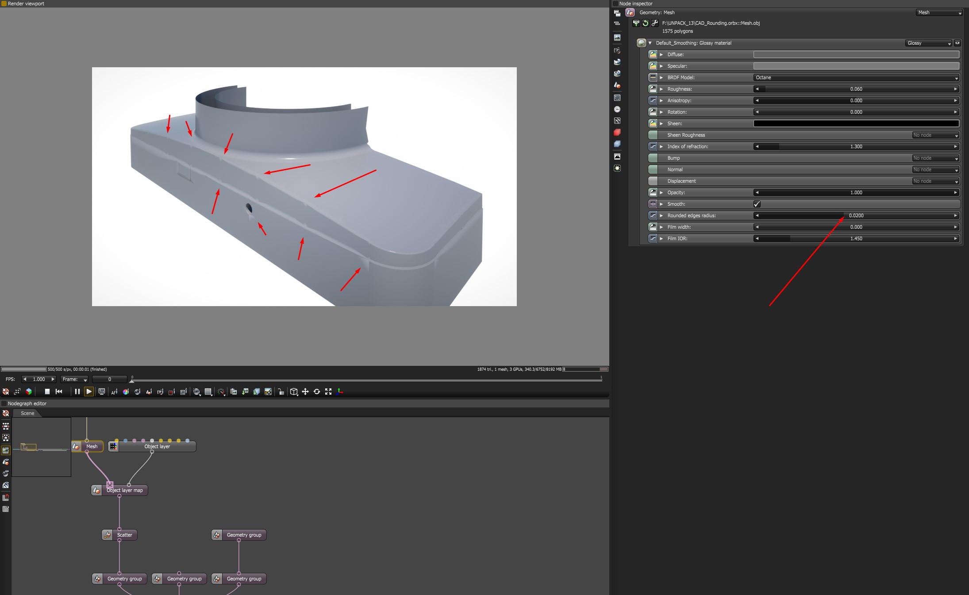Click the monitor display icon in render toolbar
Image resolution: width=969 pixels, height=595 pixels.
(x=102, y=392)
